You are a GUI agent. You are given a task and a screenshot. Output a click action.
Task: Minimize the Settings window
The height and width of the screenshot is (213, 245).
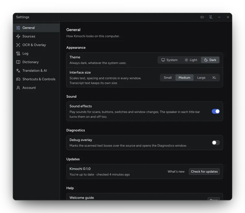[220, 17]
